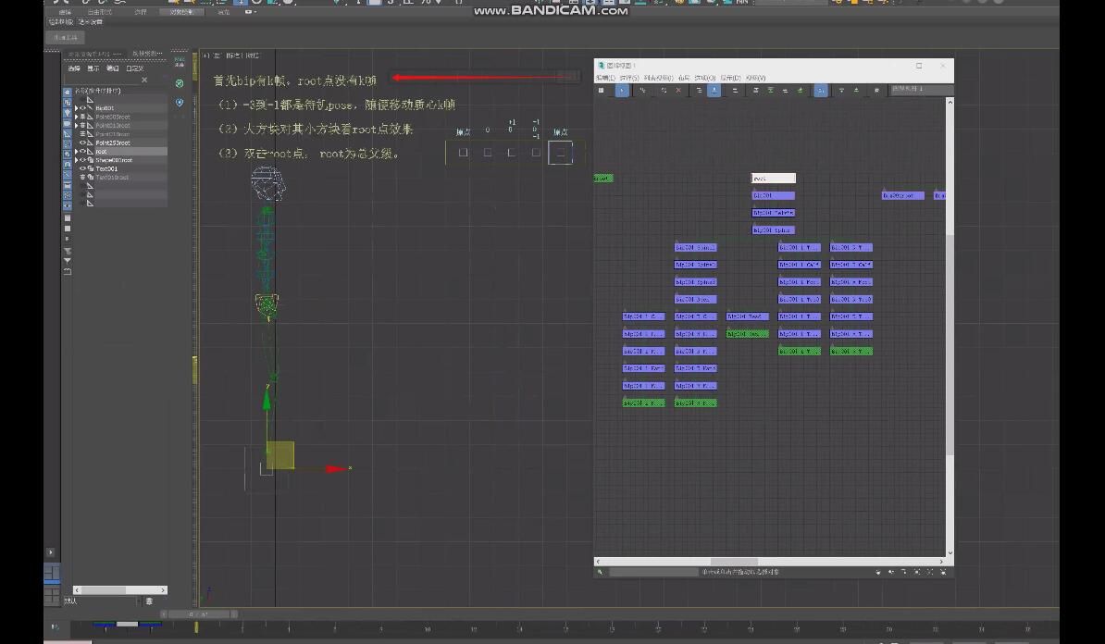The width and height of the screenshot is (1105, 644).
Task: Activate the Zoom tool in Schematic View
Action: click(x=891, y=572)
